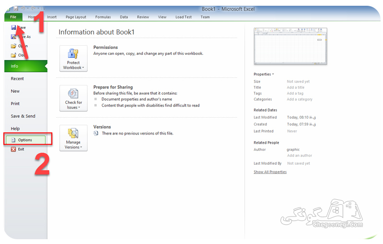Click the Save icon in backstage menu
Image resolution: width=383 pixels, height=244 pixels.
tap(13, 27)
